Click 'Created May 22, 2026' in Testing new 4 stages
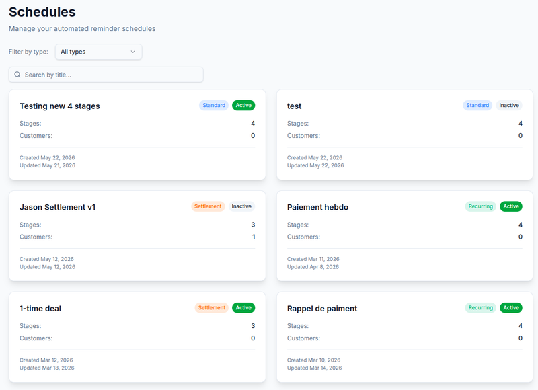This screenshot has height=390, width=538. [47, 158]
